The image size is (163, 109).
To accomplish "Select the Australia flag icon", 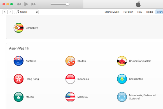I will 18,61.
